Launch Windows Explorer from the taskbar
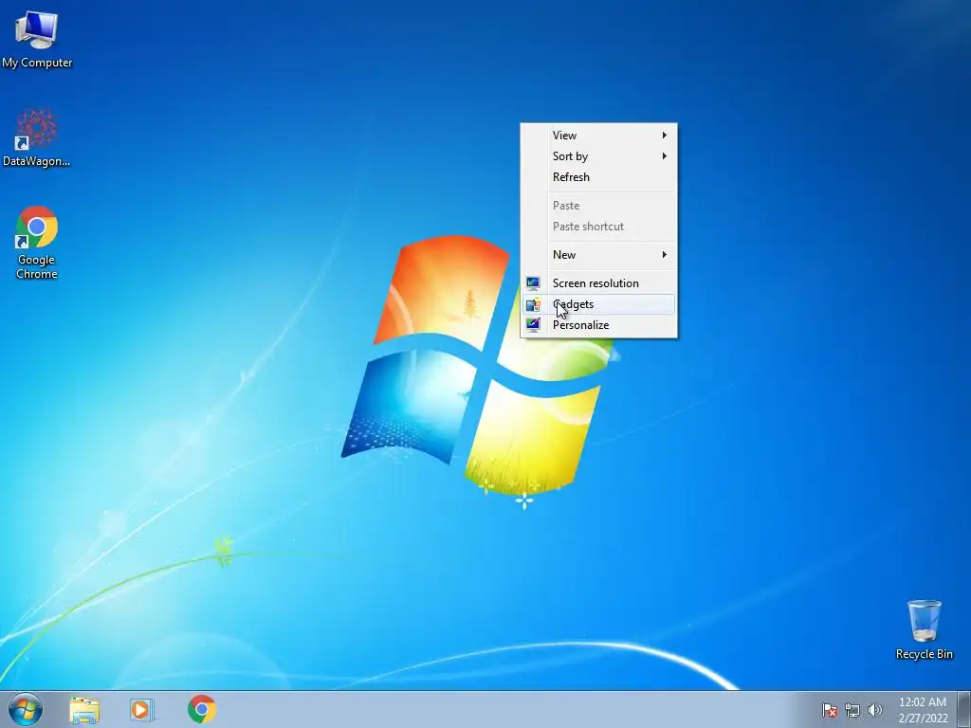Viewport: 971px width, 728px height. pyautogui.click(x=84, y=709)
